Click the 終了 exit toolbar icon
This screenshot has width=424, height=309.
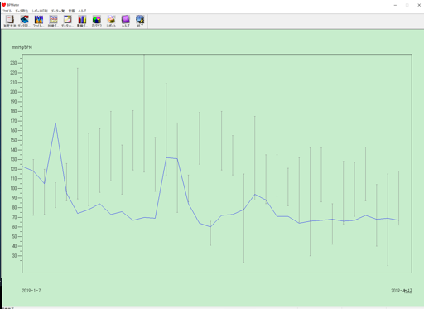click(140, 21)
